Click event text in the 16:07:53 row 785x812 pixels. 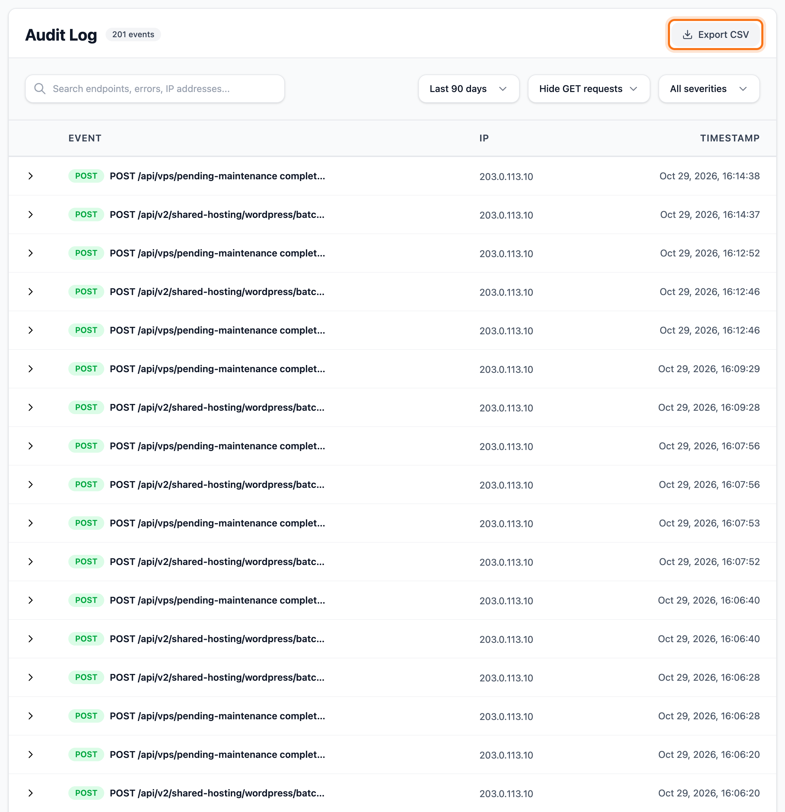pos(218,523)
